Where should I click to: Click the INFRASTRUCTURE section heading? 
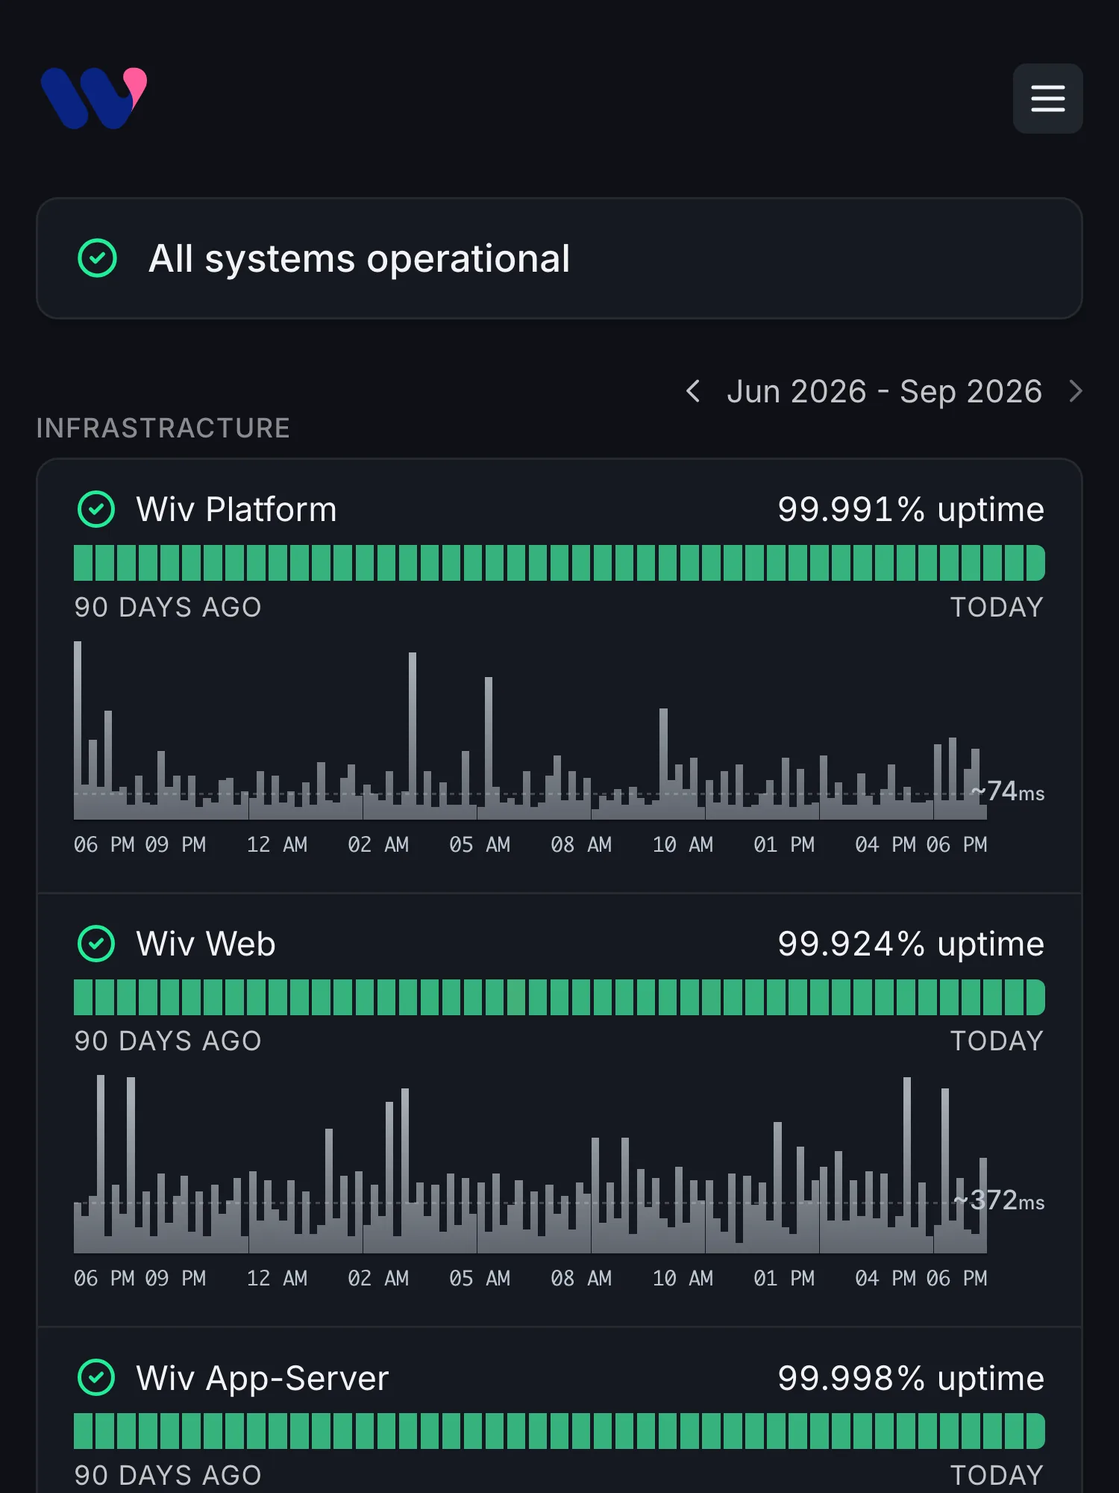(163, 428)
